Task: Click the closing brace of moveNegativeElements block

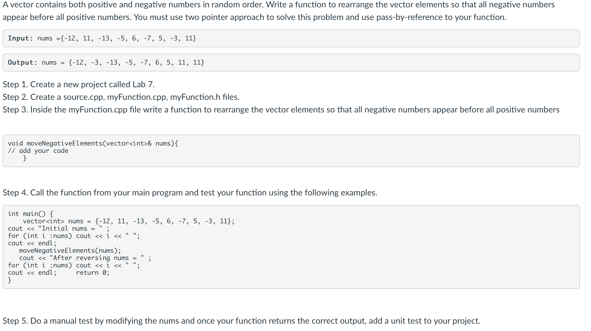Action: click(25, 158)
